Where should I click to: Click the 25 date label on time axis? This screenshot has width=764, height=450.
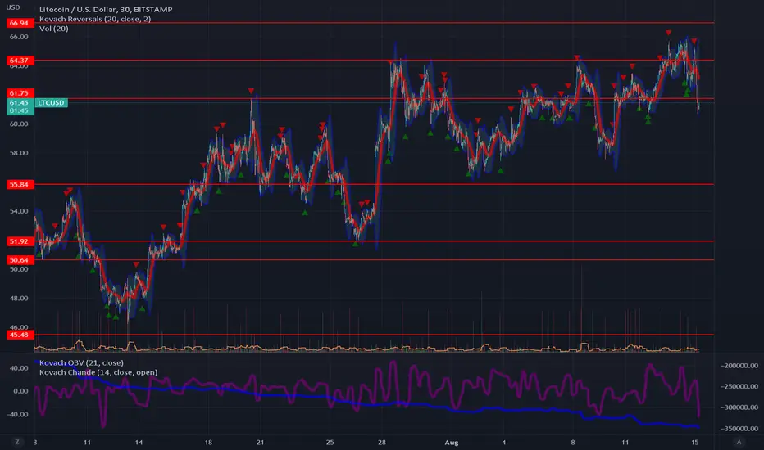330,442
